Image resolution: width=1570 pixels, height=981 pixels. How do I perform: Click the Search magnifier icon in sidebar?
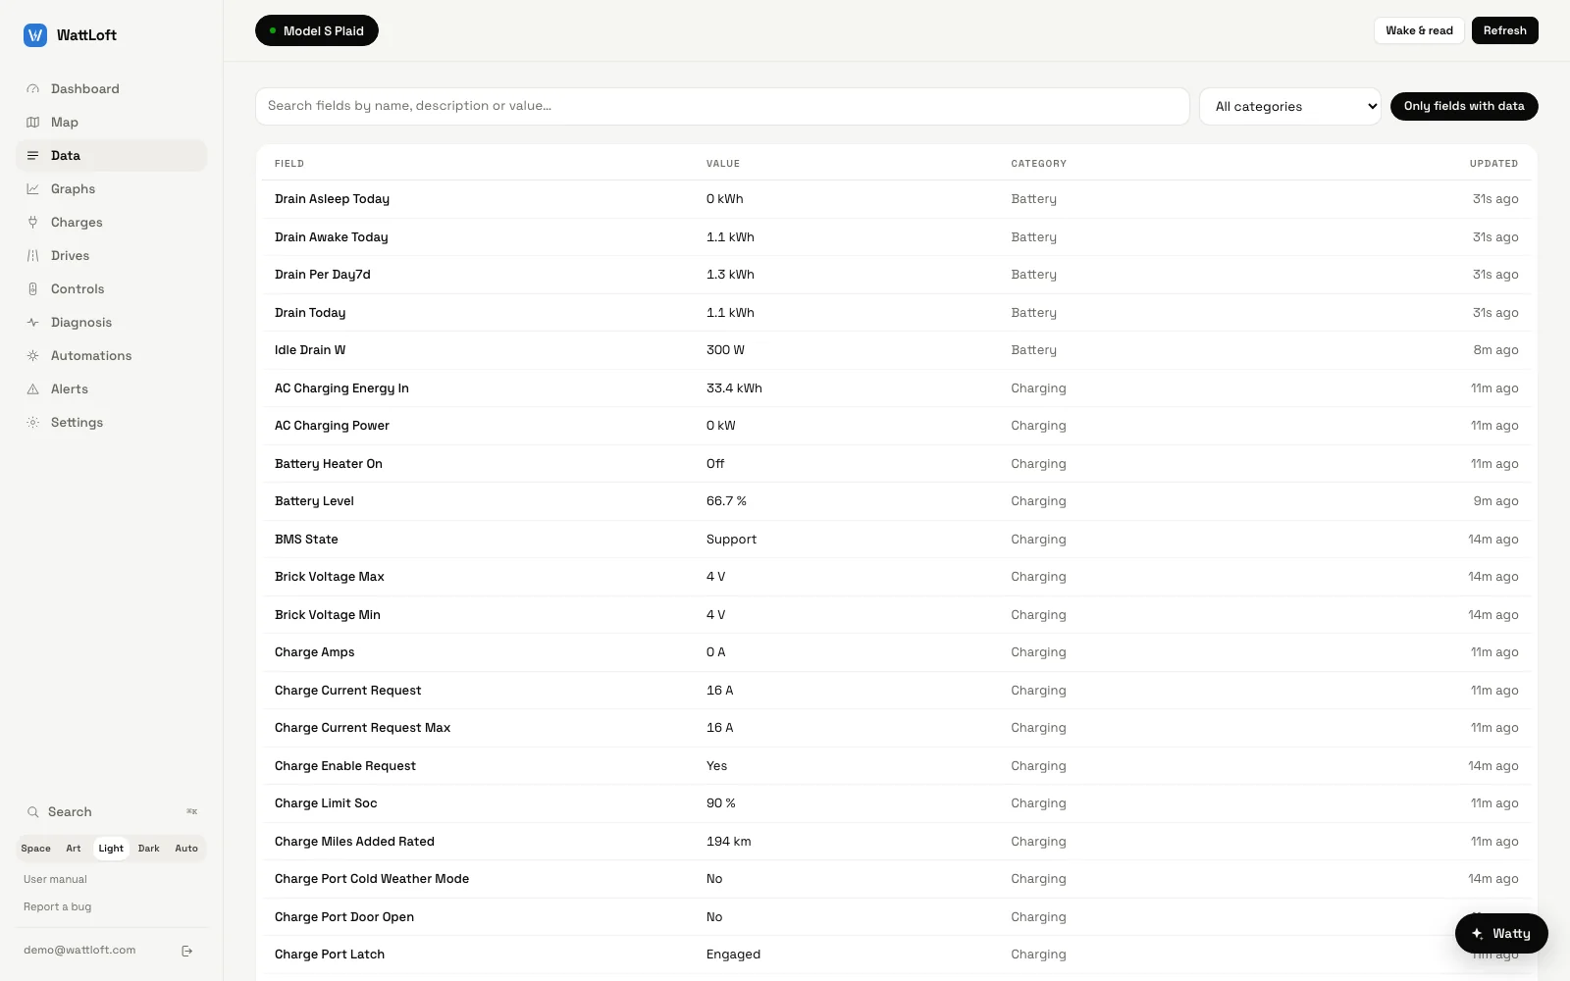click(x=32, y=811)
